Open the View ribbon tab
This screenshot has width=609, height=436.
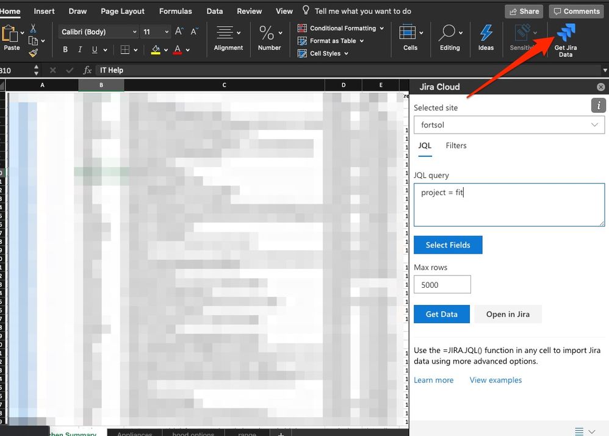(x=284, y=11)
